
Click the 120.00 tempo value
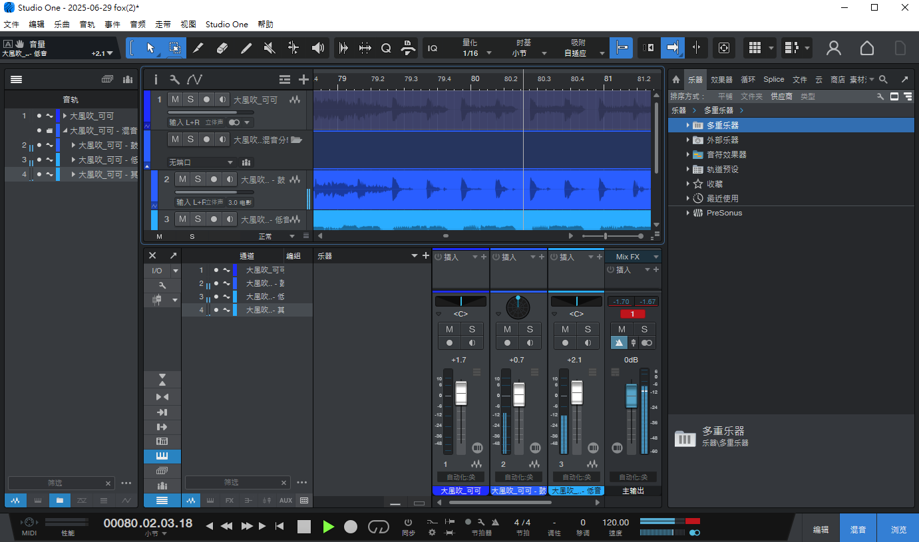[x=616, y=522]
